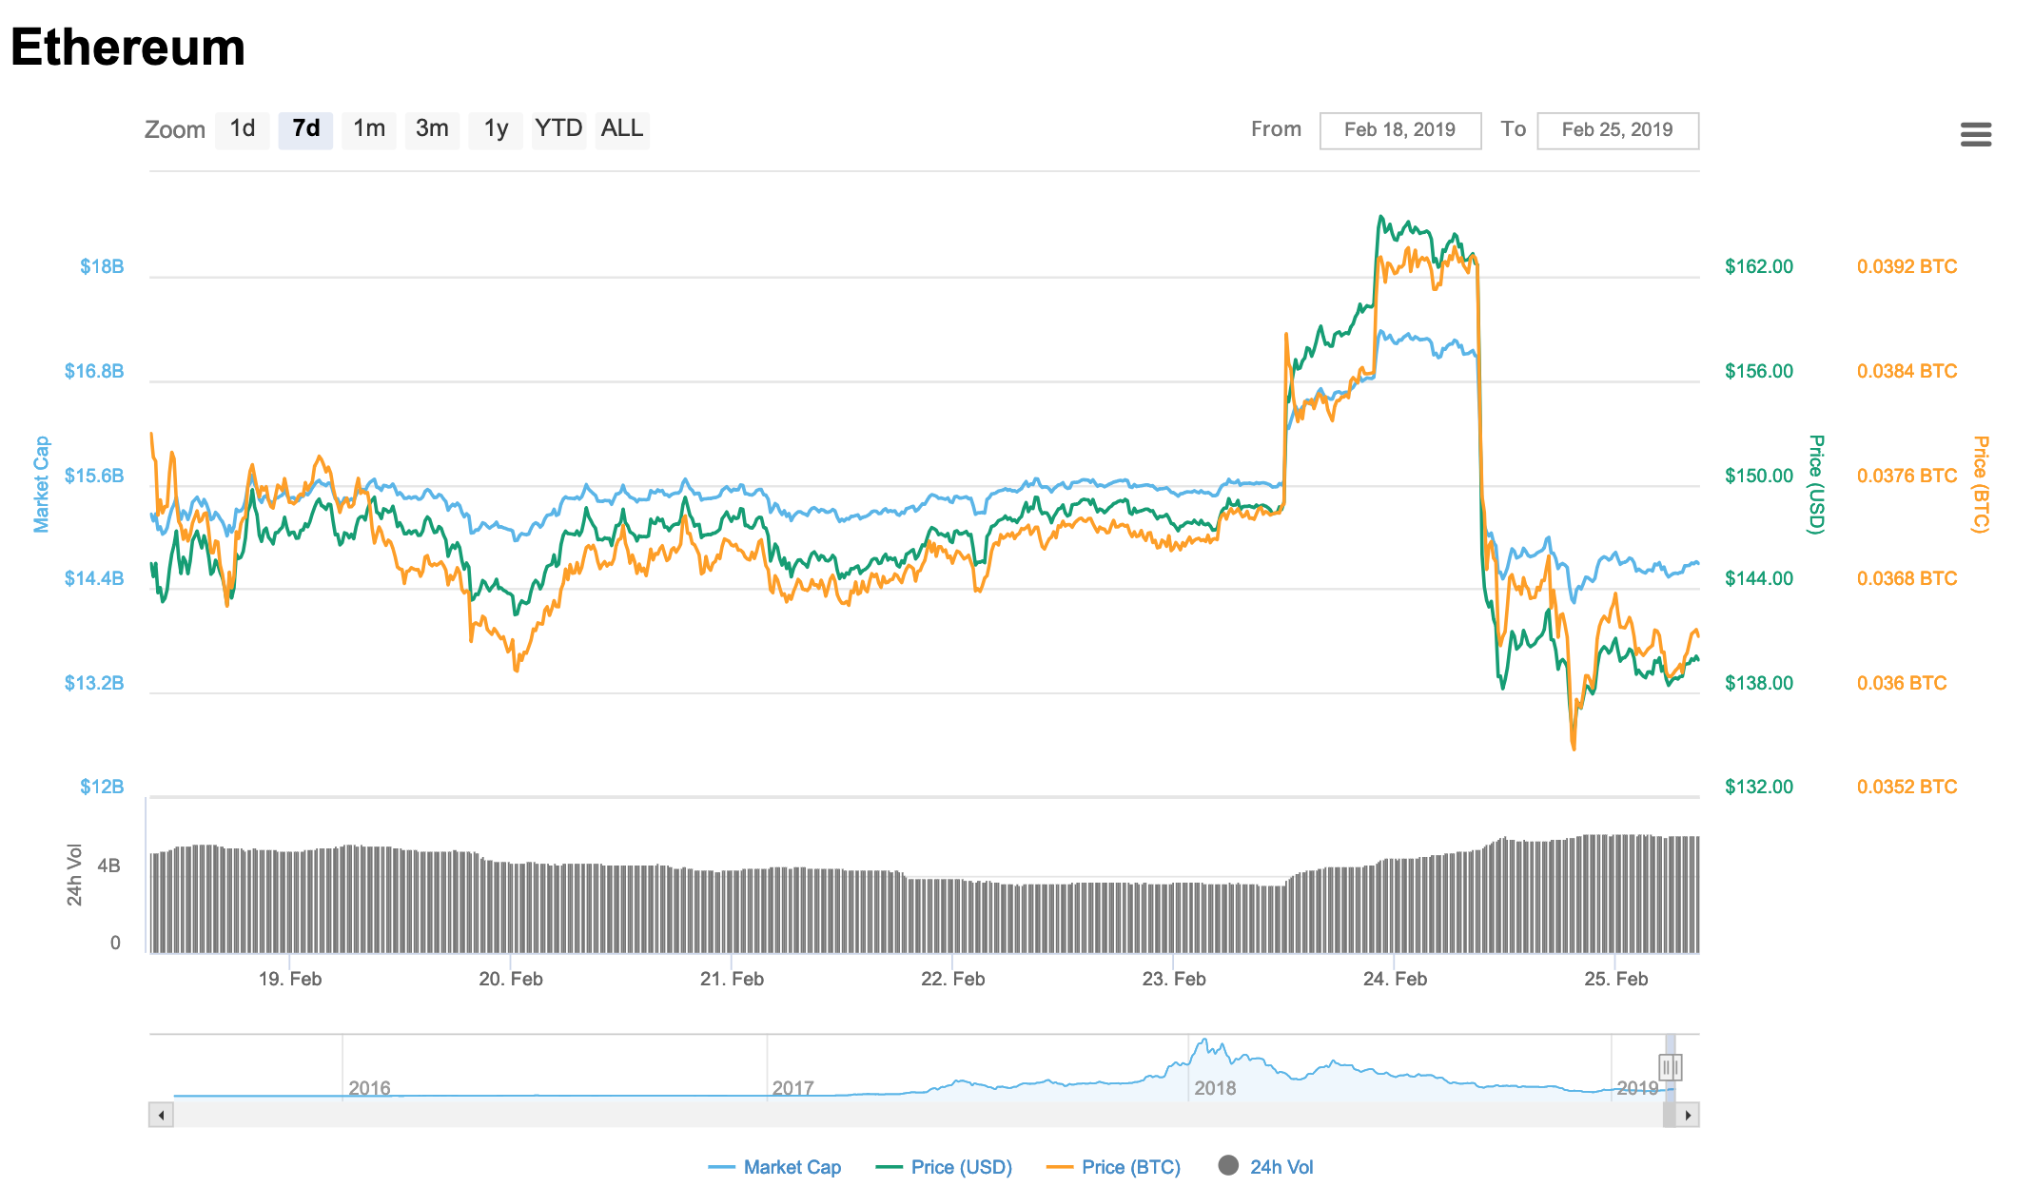Click the Price (BTC) axis title
This screenshot has width=2034, height=1187.
point(1981,484)
